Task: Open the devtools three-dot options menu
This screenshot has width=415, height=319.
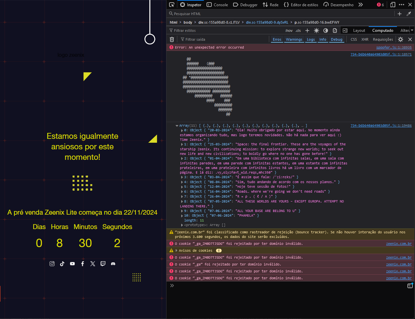Action: [x=402, y=5]
